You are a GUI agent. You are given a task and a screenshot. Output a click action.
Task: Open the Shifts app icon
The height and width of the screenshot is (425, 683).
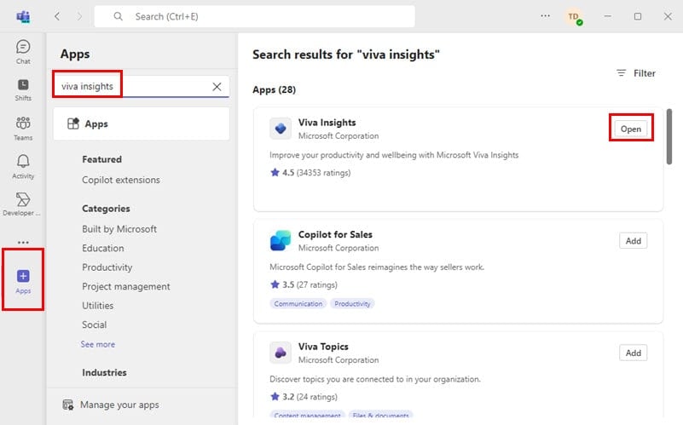pos(23,89)
